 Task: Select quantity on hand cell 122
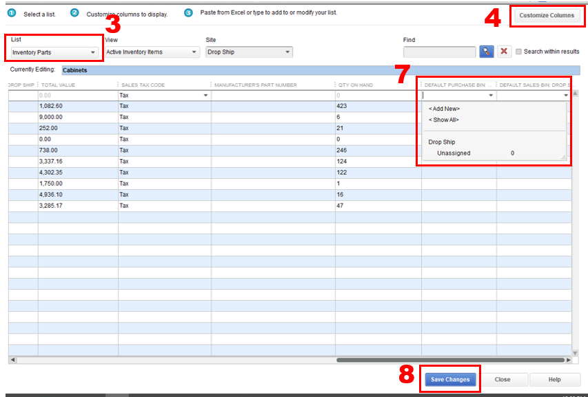[x=378, y=173]
